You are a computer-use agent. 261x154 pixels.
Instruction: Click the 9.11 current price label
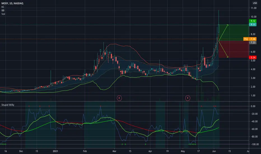(x=253, y=25)
